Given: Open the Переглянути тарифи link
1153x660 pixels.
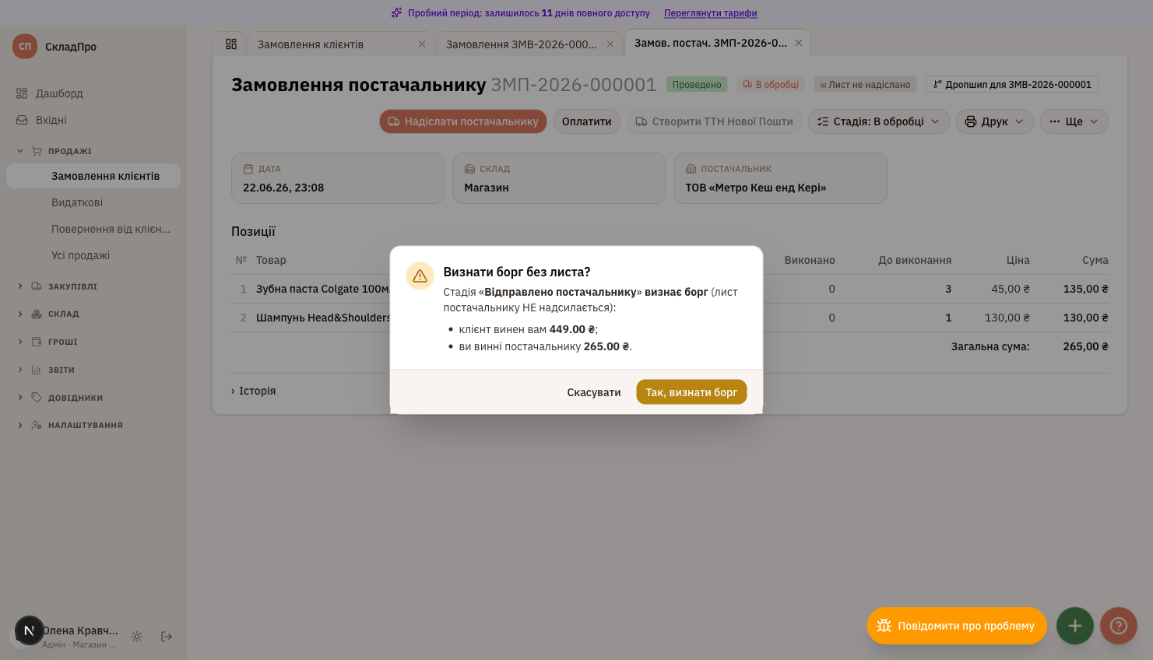Looking at the screenshot, I should (710, 13).
